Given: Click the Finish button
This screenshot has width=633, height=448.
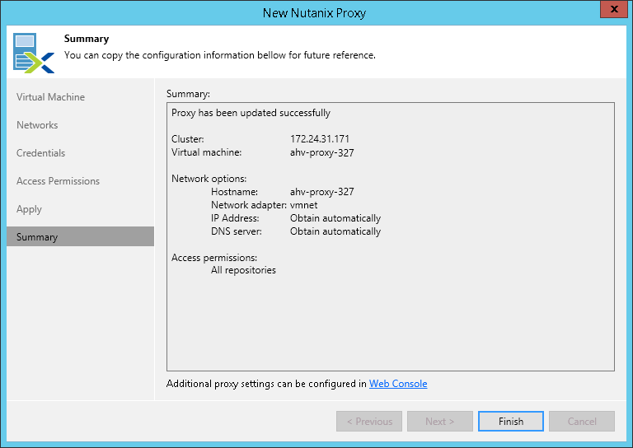Looking at the screenshot, I should (x=511, y=422).
